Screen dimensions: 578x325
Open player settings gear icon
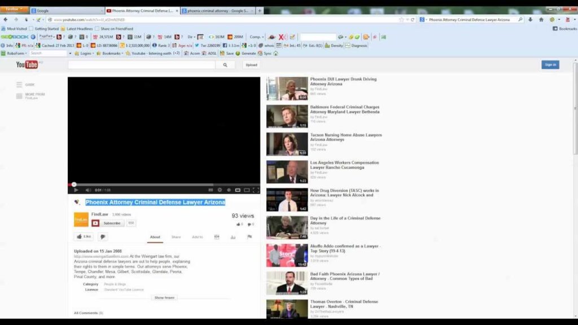pyautogui.click(x=220, y=190)
